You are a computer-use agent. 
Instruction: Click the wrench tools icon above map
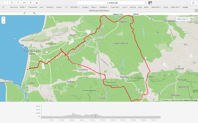[34, 13]
